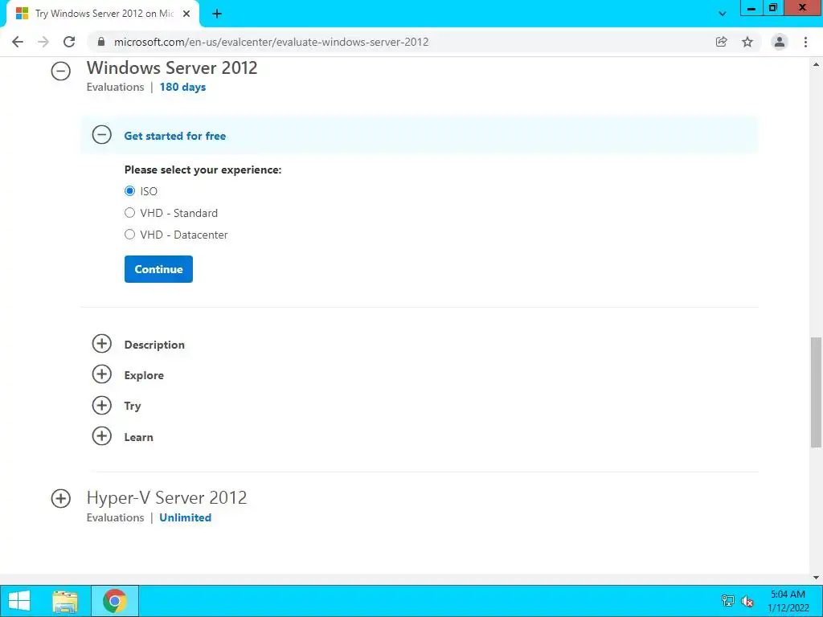823x617 pixels.
Task: Expand the Hyper-V Server 2012 section
Action: [61, 498]
